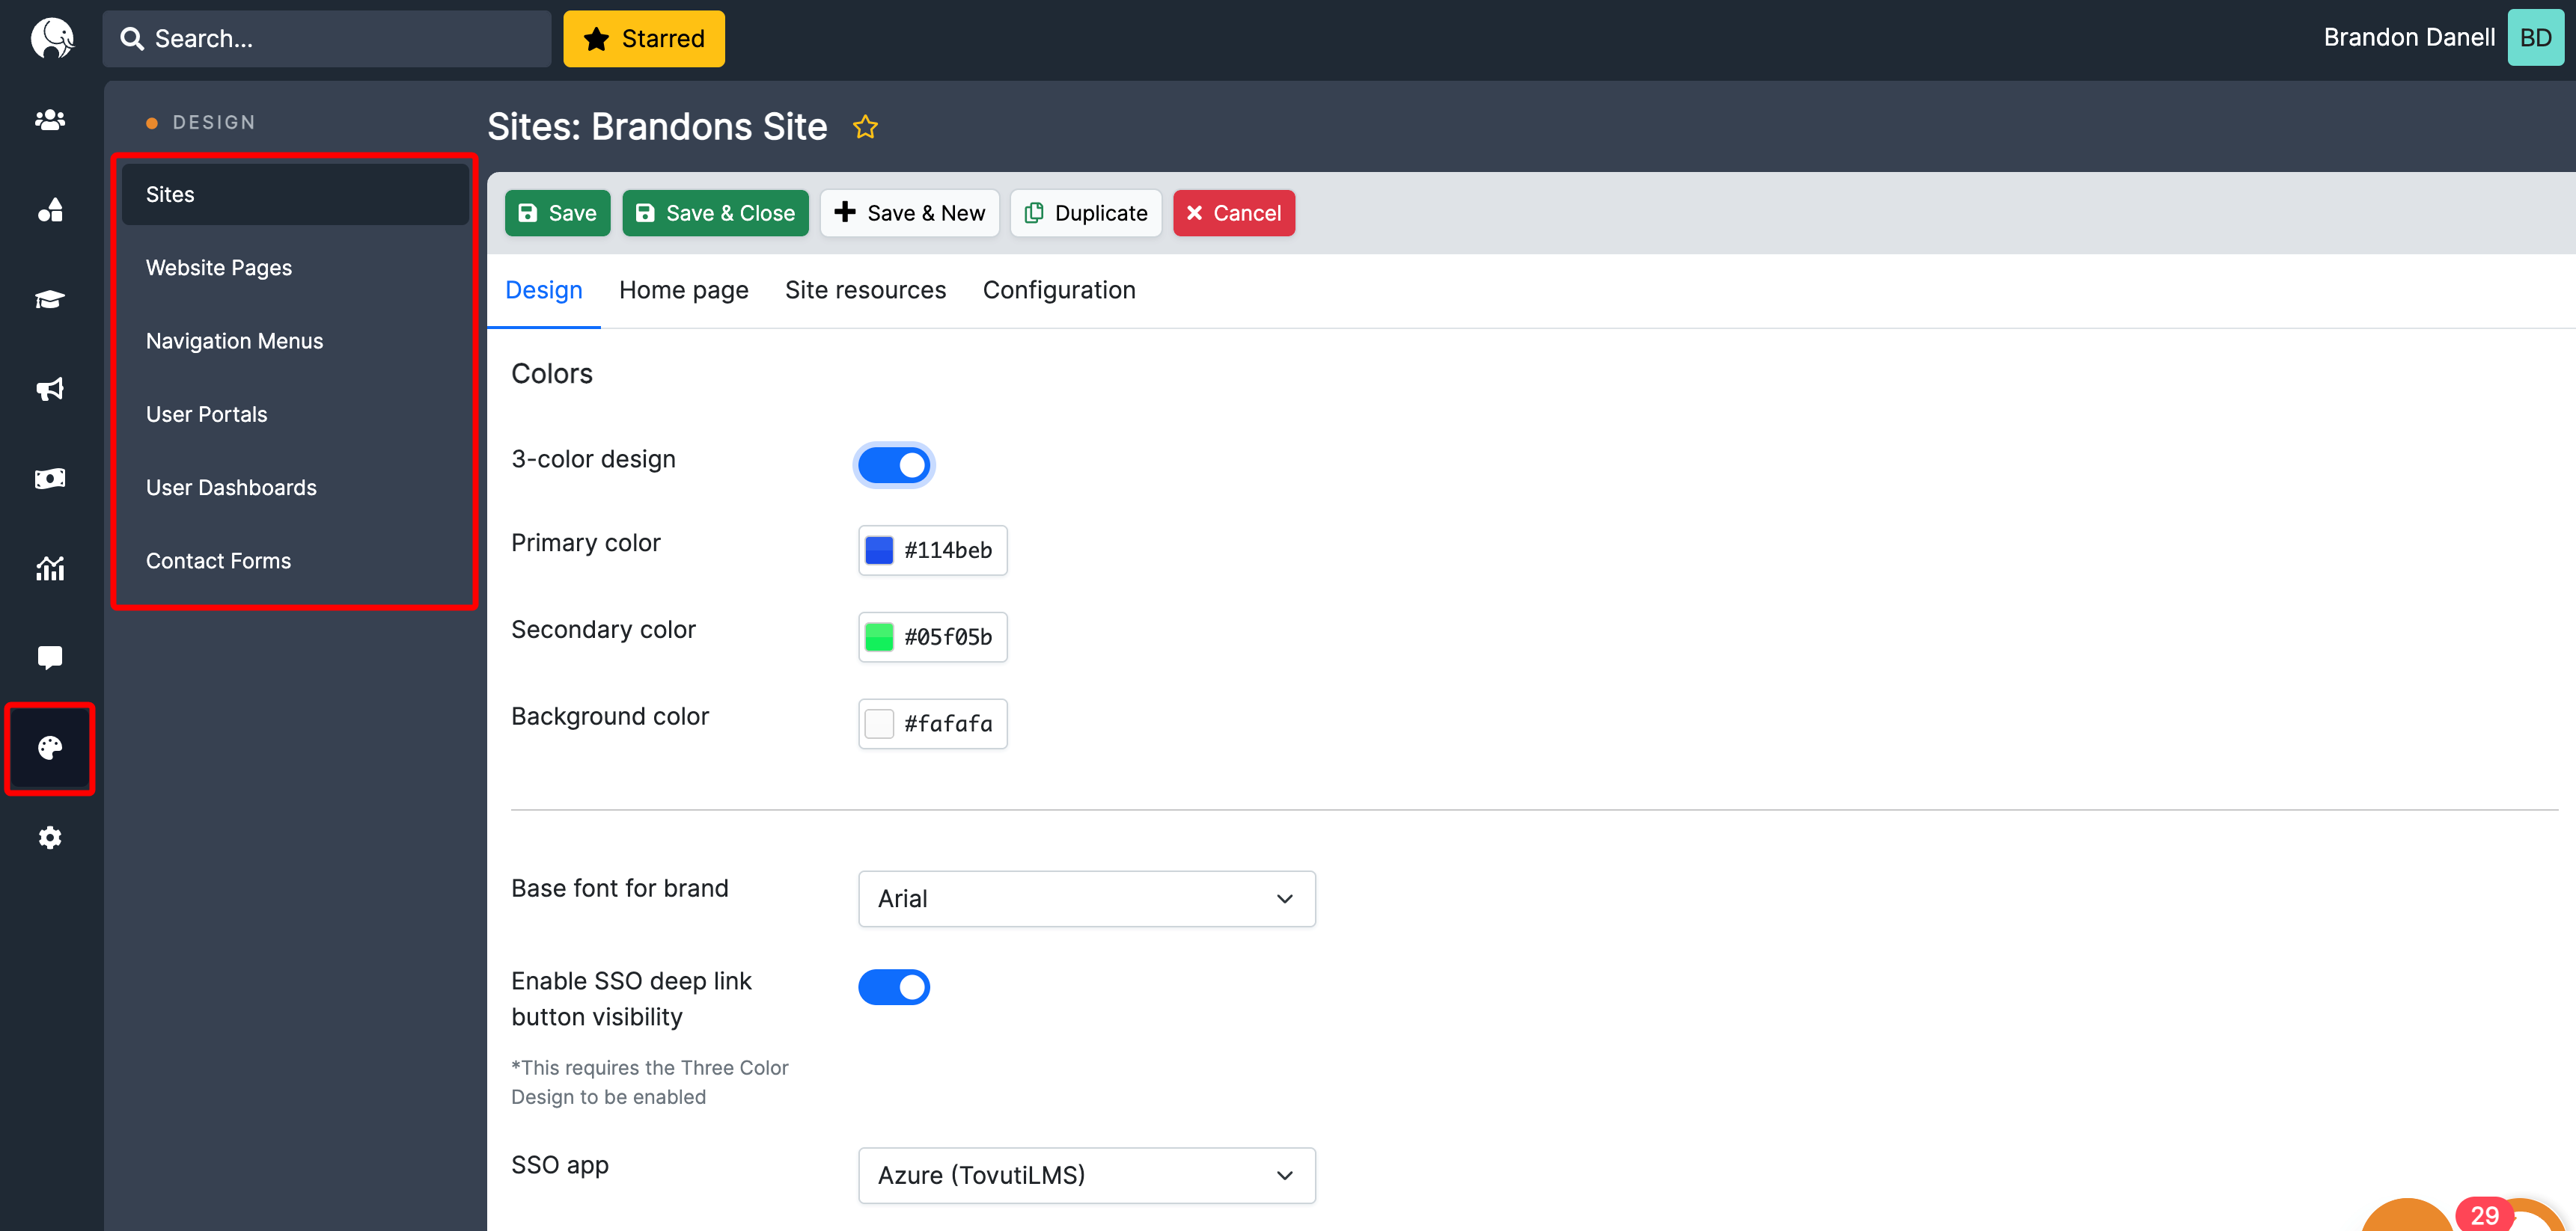
Task: Select Contact Forms in the Design menu
Action: pos(295,561)
